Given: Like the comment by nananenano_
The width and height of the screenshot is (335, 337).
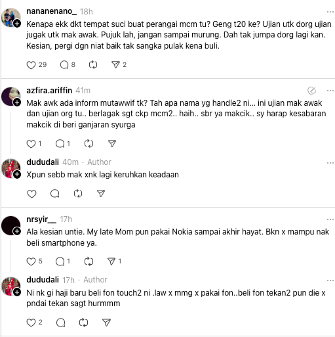Looking at the screenshot, I should (x=31, y=65).
